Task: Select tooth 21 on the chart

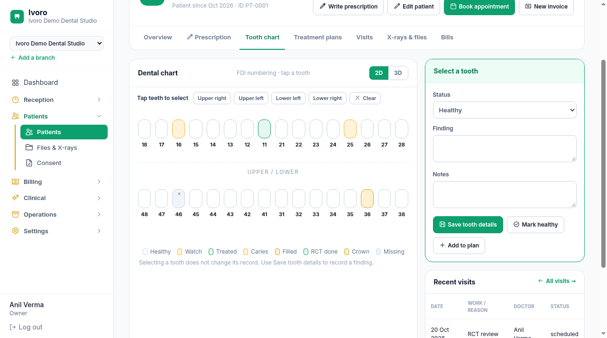Action: point(282,129)
